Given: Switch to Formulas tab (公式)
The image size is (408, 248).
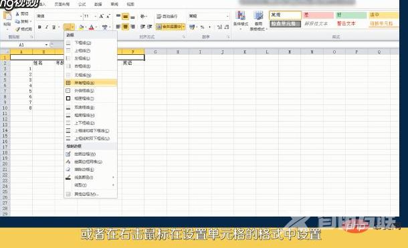Looking at the screenshot, I should tap(82, 4).
